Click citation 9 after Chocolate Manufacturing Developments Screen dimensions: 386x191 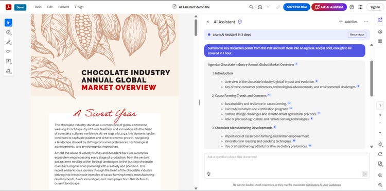coord(275,127)
